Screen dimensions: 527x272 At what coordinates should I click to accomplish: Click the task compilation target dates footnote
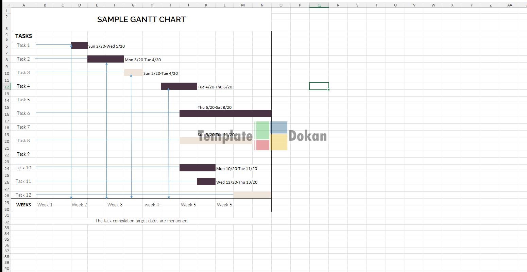pyautogui.click(x=141, y=221)
